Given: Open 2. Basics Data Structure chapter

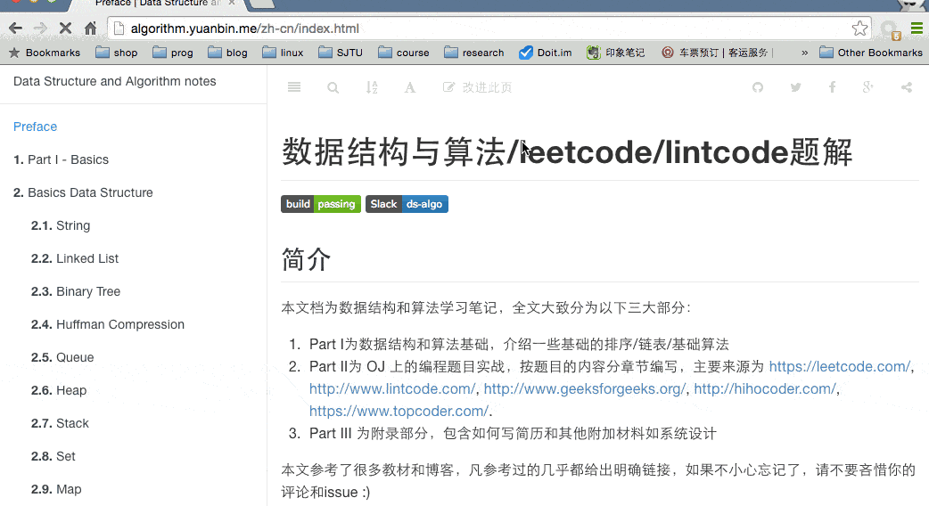Looking at the screenshot, I should click(x=83, y=193).
